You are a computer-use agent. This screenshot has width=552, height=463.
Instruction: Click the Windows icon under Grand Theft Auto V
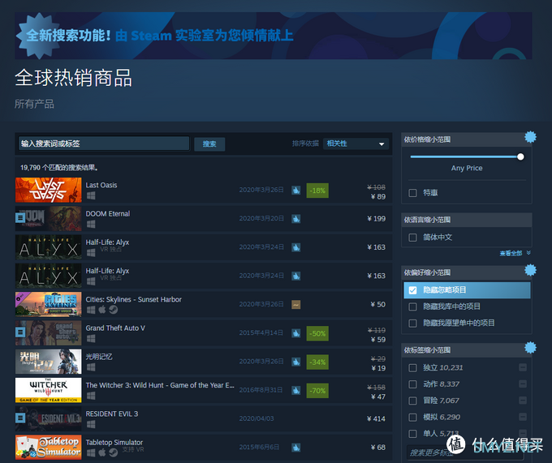[x=91, y=338]
